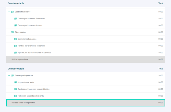Click icon beside Retención asumida sobre renta

(15, 96)
